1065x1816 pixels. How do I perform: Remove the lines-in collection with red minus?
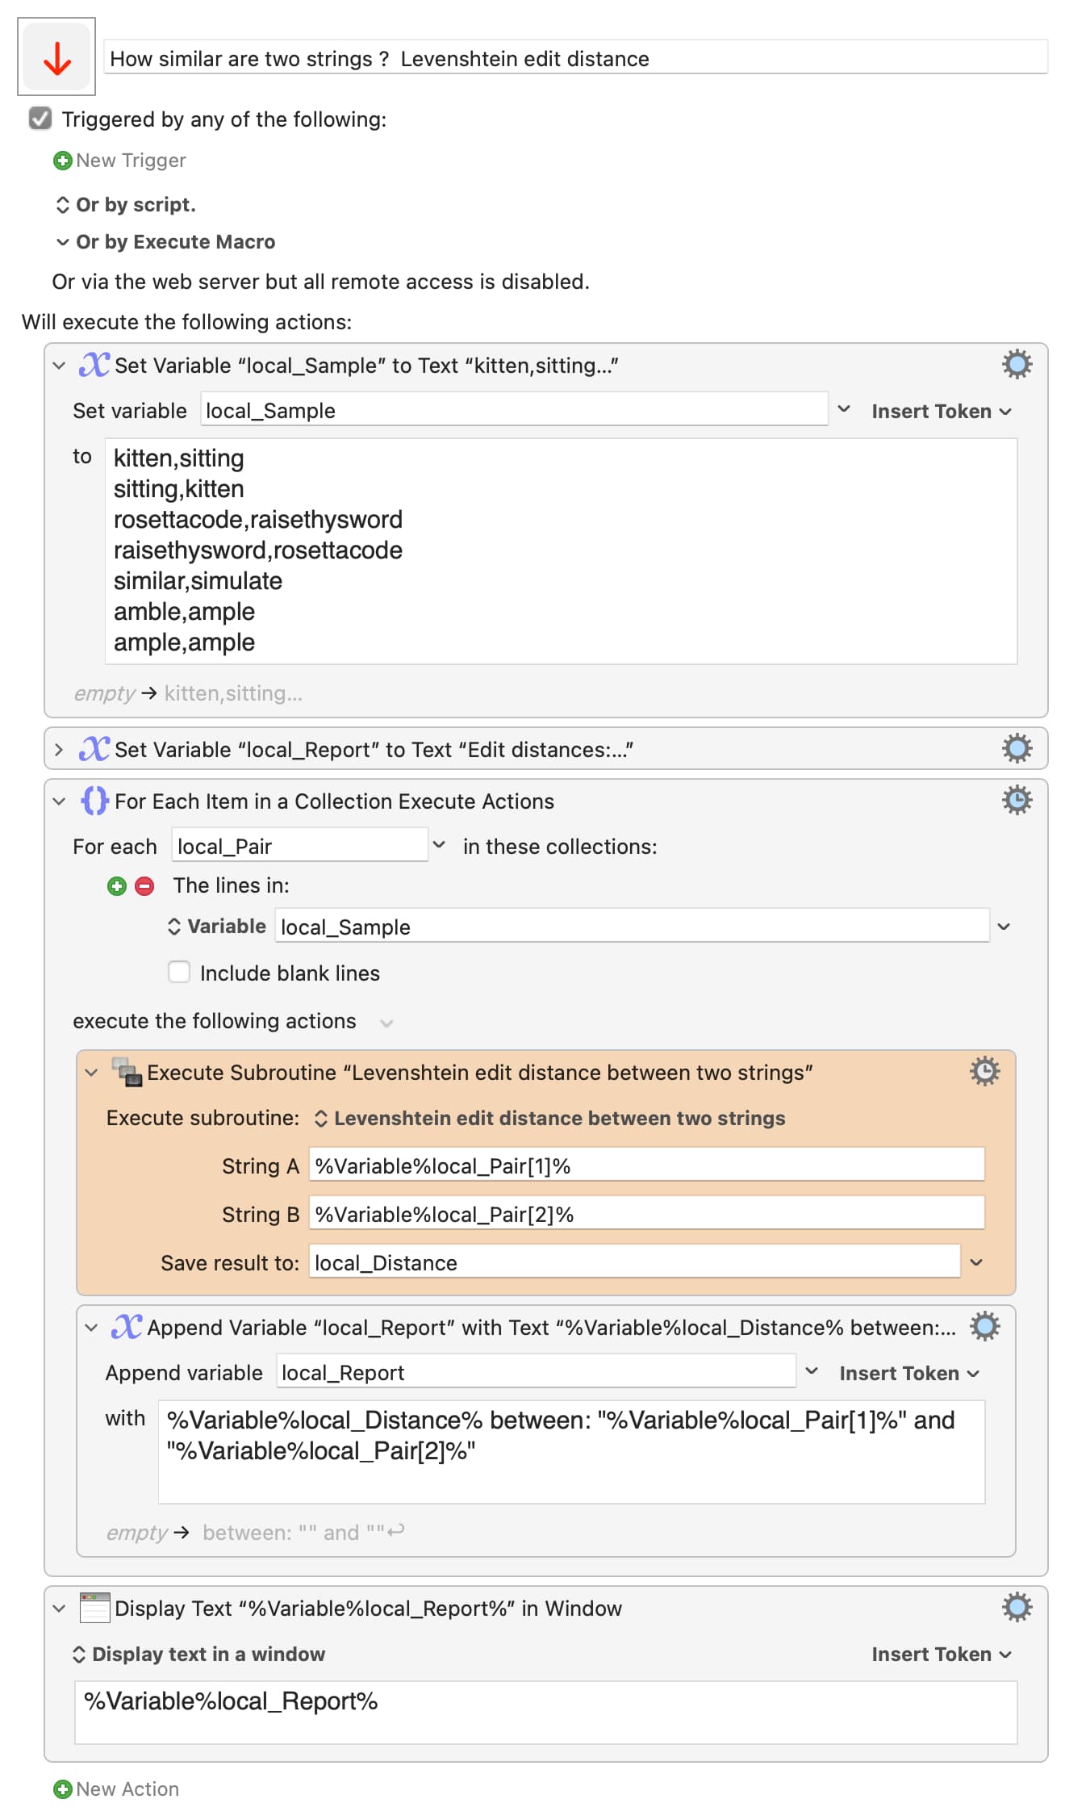(x=144, y=886)
